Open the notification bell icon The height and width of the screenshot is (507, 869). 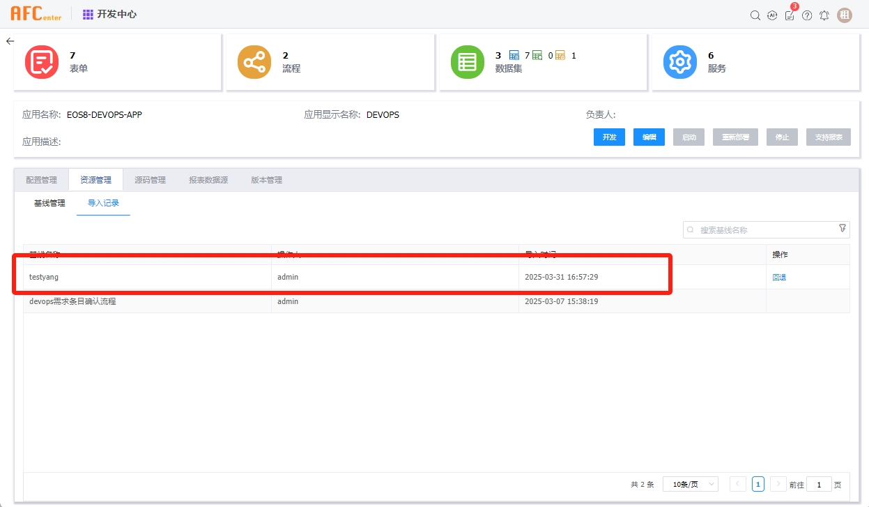[824, 15]
